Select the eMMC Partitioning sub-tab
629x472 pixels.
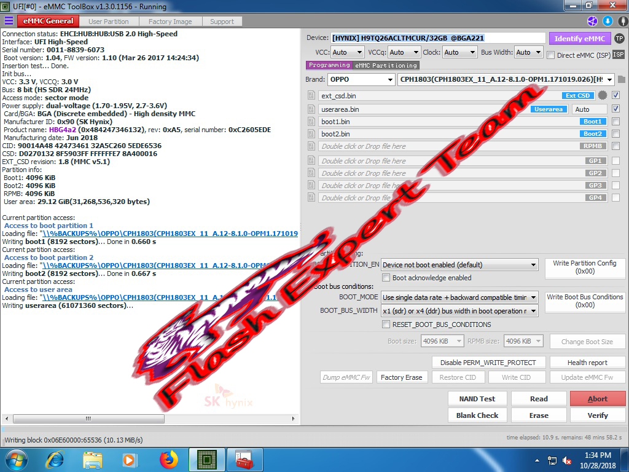pyautogui.click(x=386, y=65)
